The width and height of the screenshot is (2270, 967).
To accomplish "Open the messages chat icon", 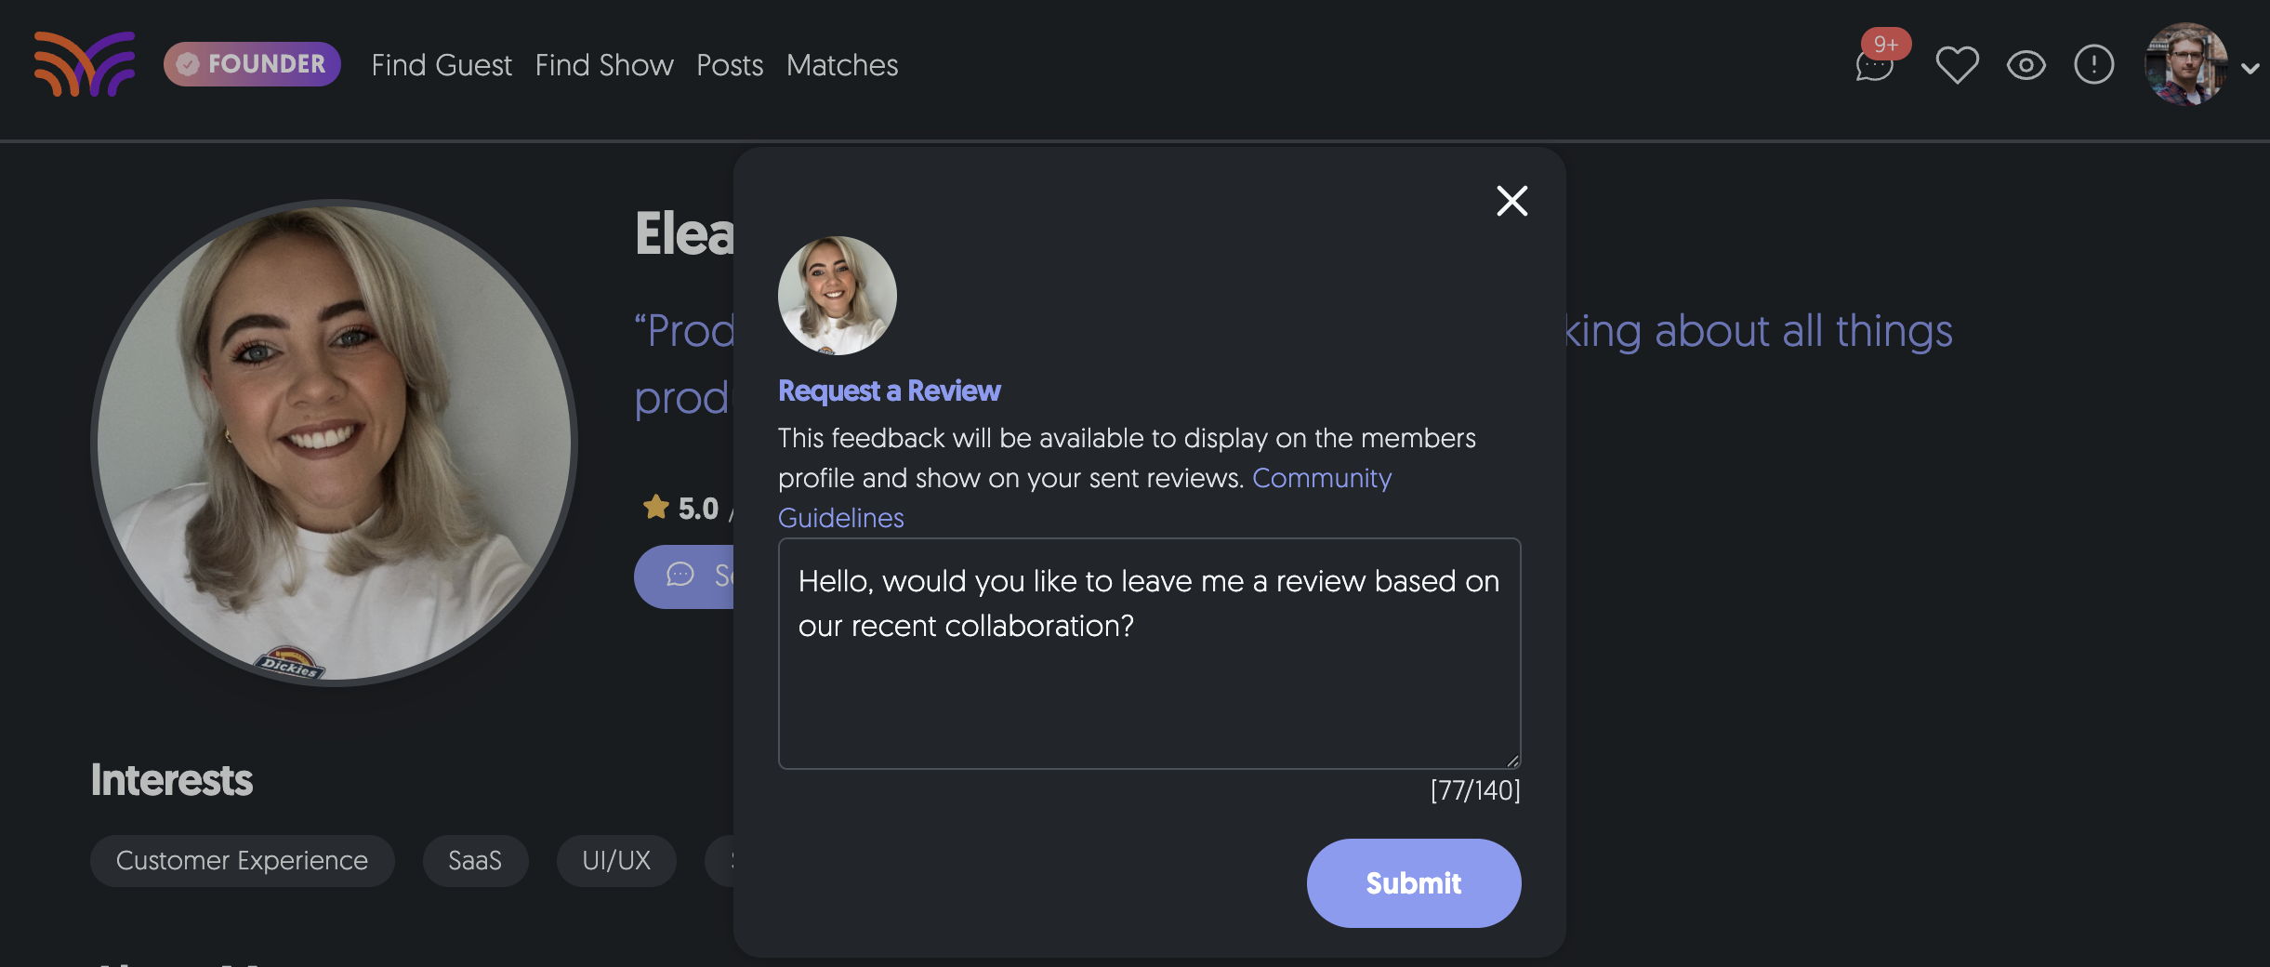I will pyautogui.click(x=1873, y=66).
